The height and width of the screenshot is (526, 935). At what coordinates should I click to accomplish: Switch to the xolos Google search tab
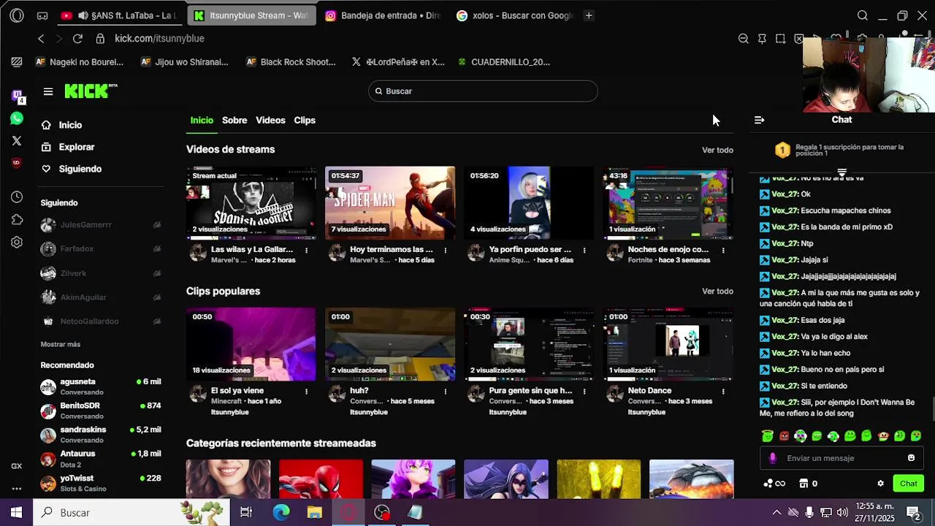pos(514,15)
